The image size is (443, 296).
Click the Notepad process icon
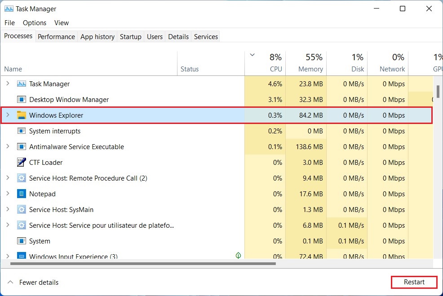pyautogui.click(x=22, y=194)
